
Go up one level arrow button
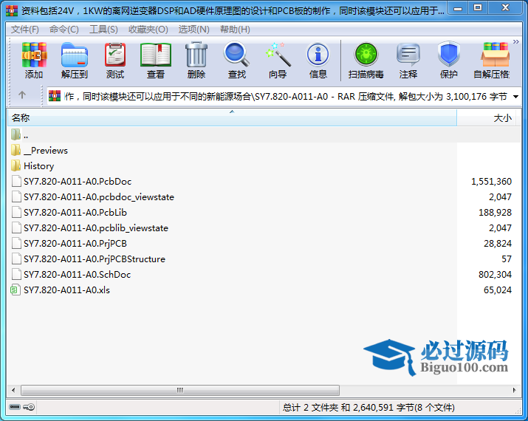click(x=22, y=95)
